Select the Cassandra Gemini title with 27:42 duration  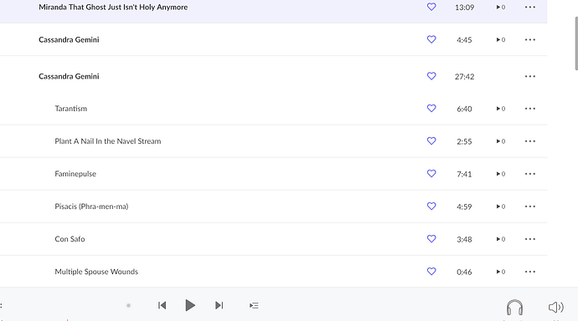coord(69,76)
